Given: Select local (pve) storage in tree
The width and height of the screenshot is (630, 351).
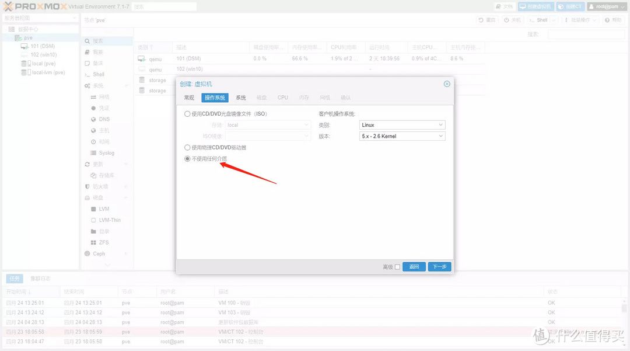Looking at the screenshot, I should [x=43, y=64].
